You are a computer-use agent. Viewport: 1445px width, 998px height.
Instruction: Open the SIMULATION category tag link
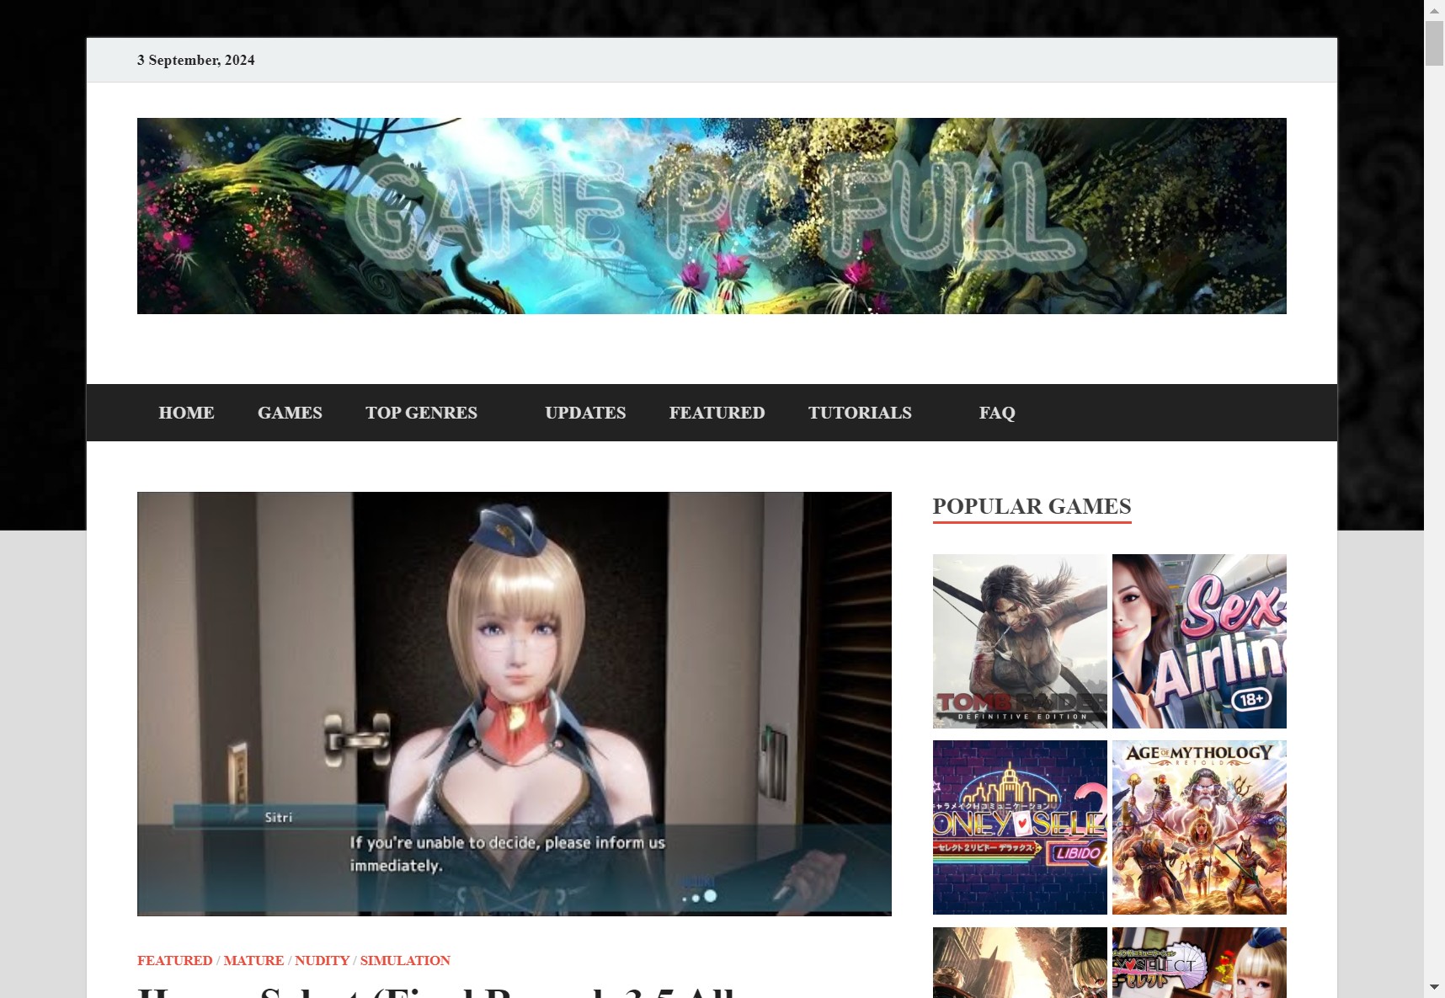(x=405, y=960)
